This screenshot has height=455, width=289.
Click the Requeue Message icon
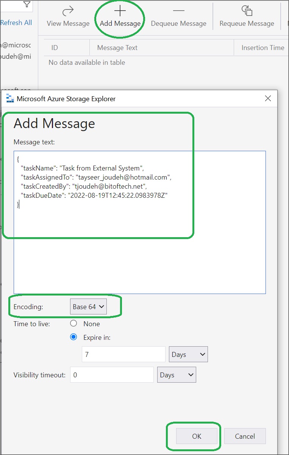click(247, 10)
